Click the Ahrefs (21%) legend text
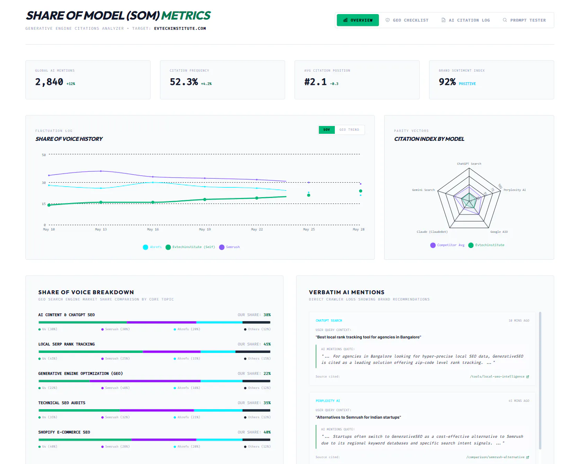This screenshot has height=464, width=564. [189, 417]
